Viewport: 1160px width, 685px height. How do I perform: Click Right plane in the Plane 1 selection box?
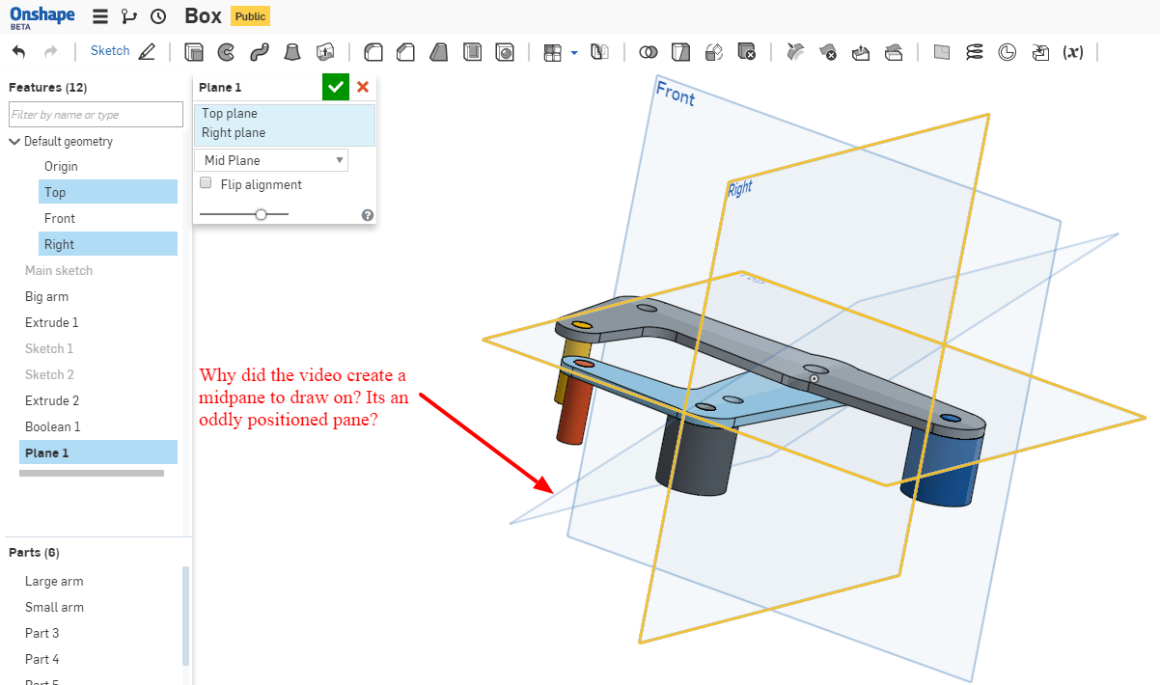[x=234, y=133]
